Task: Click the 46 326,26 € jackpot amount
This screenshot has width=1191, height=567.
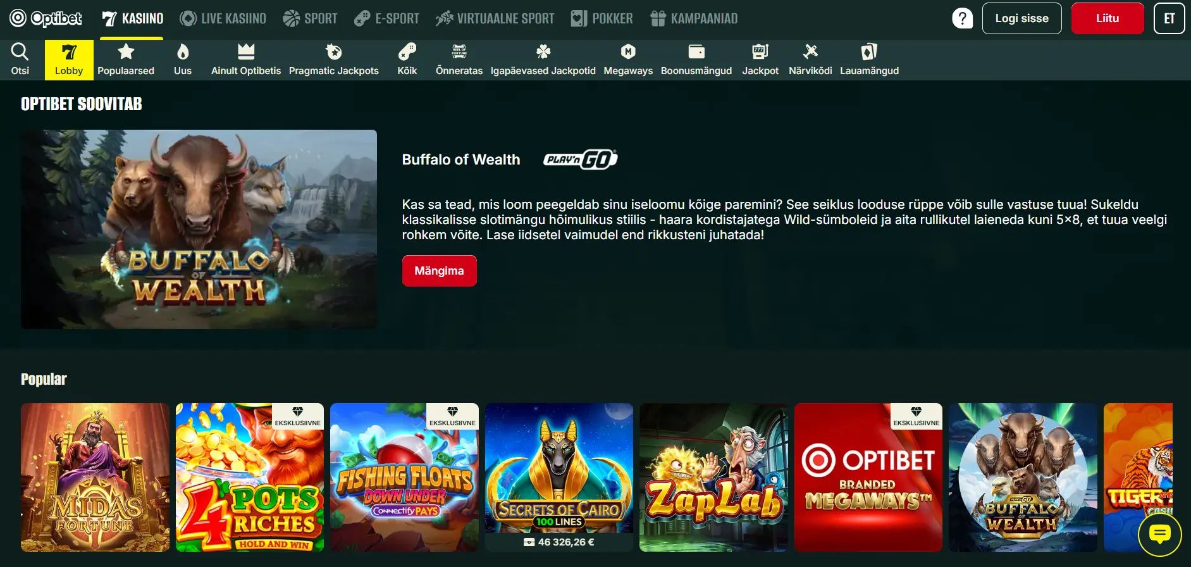Action: coord(566,542)
